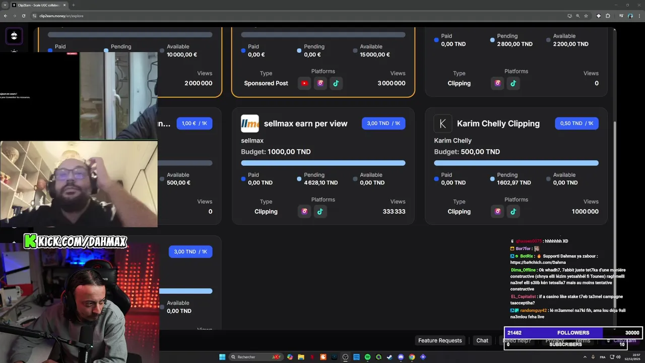Click the '4 628,10 TND' pending amount

pos(321,183)
